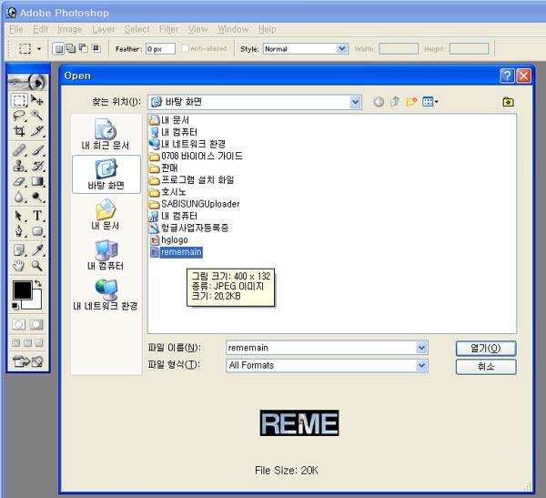Expand the 파일 형식 All Formats dropdown
Screen dimensions: 546x498
421,365
